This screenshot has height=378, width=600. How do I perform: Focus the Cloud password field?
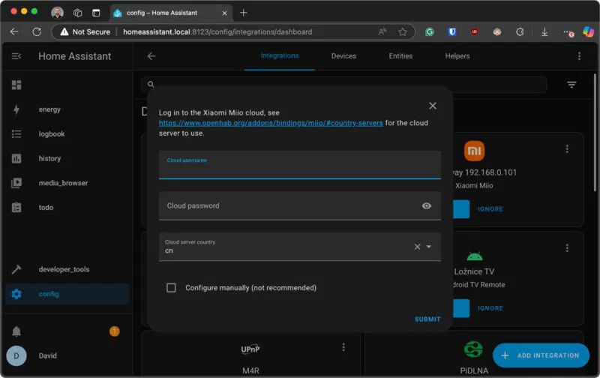click(299, 205)
